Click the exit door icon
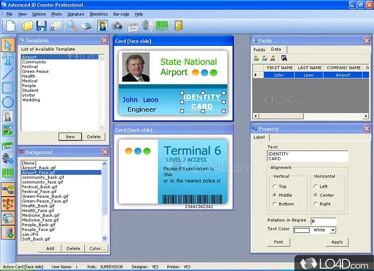 [x=178, y=26]
